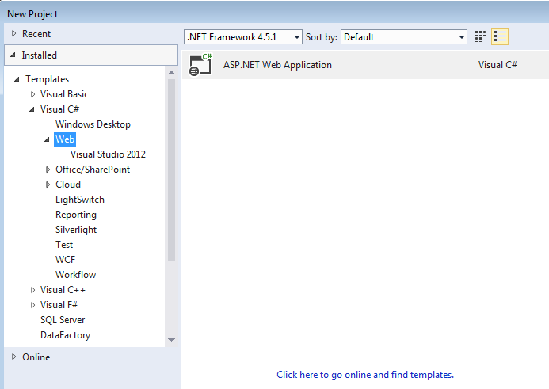Collapse the Installed section arrow
The height and width of the screenshot is (389, 549).
tap(13, 55)
